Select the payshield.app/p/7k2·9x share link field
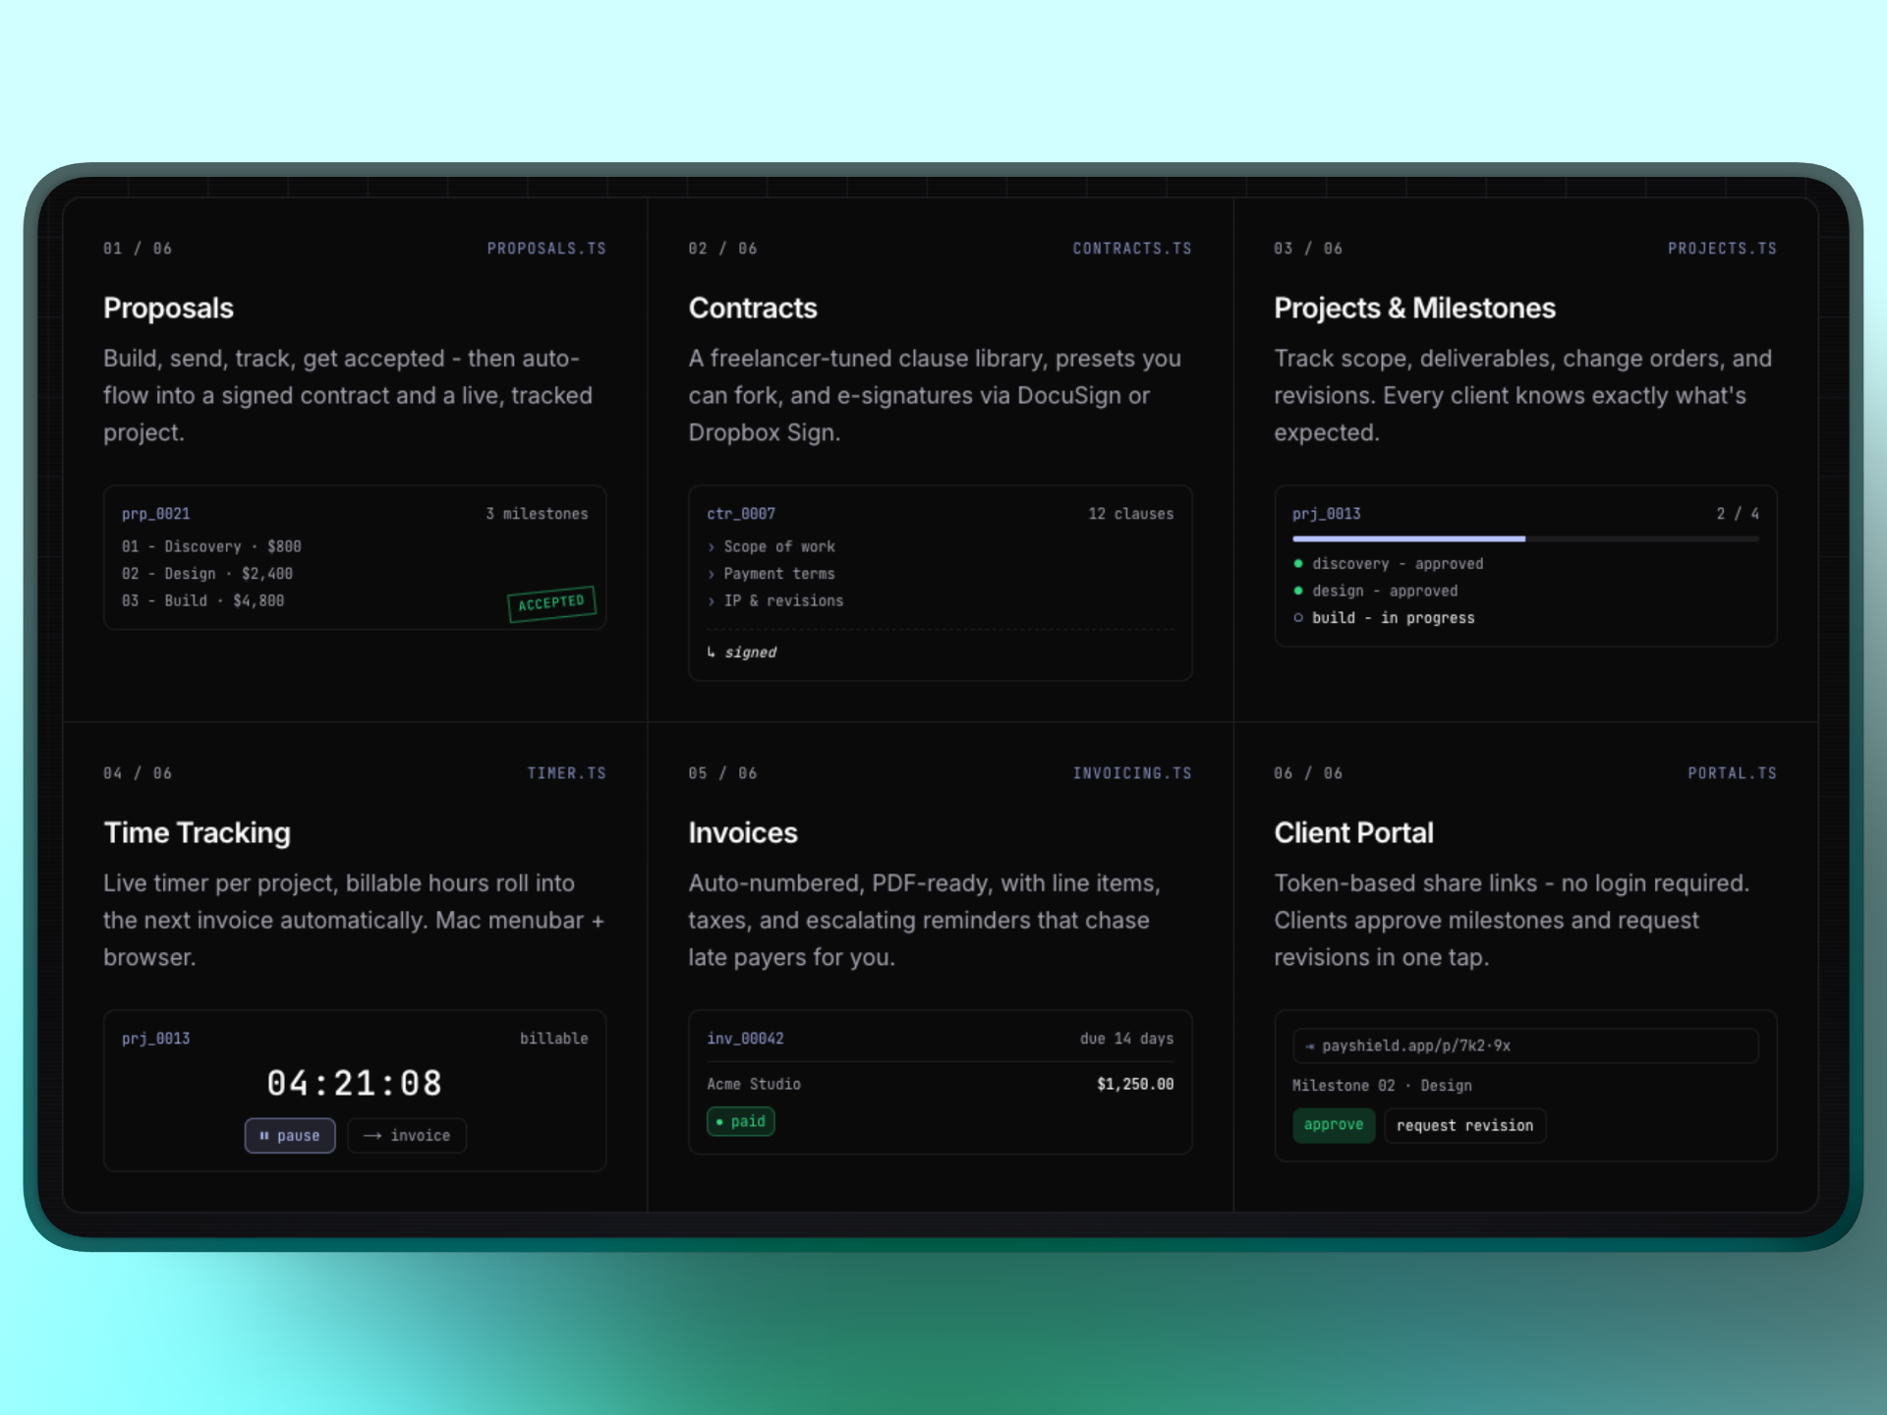Screen dimensions: 1887x1415 1524,1046
